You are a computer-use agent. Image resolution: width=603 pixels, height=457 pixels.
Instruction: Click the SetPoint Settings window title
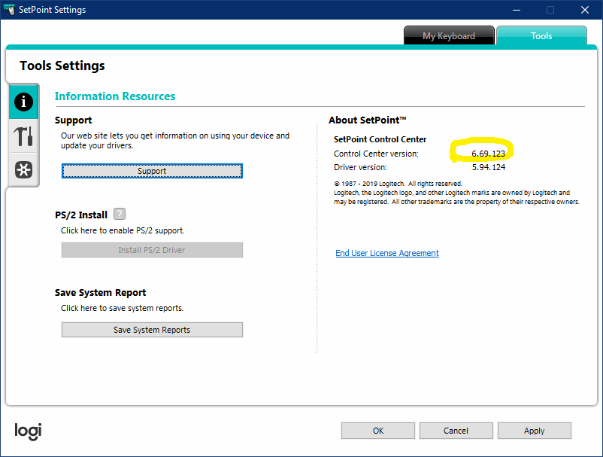click(53, 10)
